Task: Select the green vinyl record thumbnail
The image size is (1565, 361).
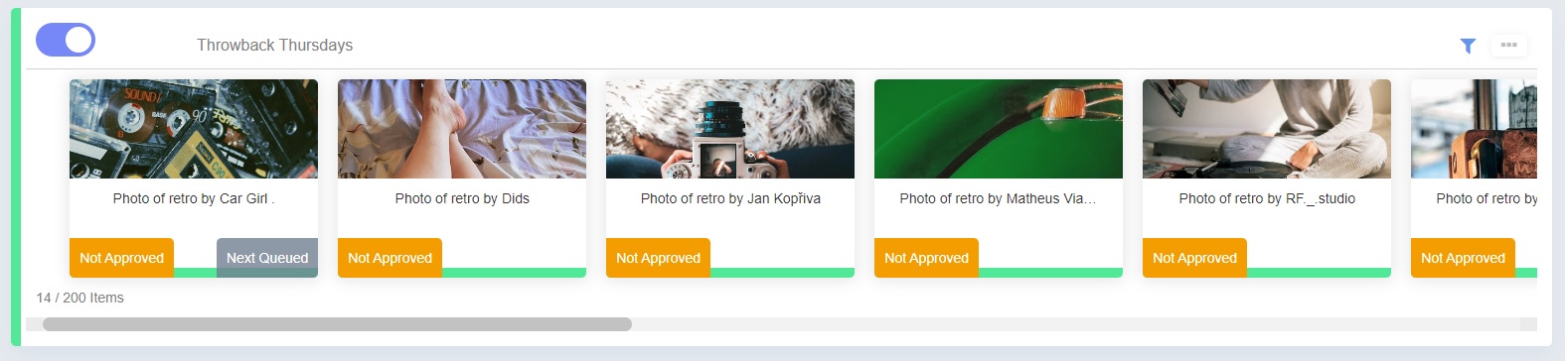Action: 999,129
